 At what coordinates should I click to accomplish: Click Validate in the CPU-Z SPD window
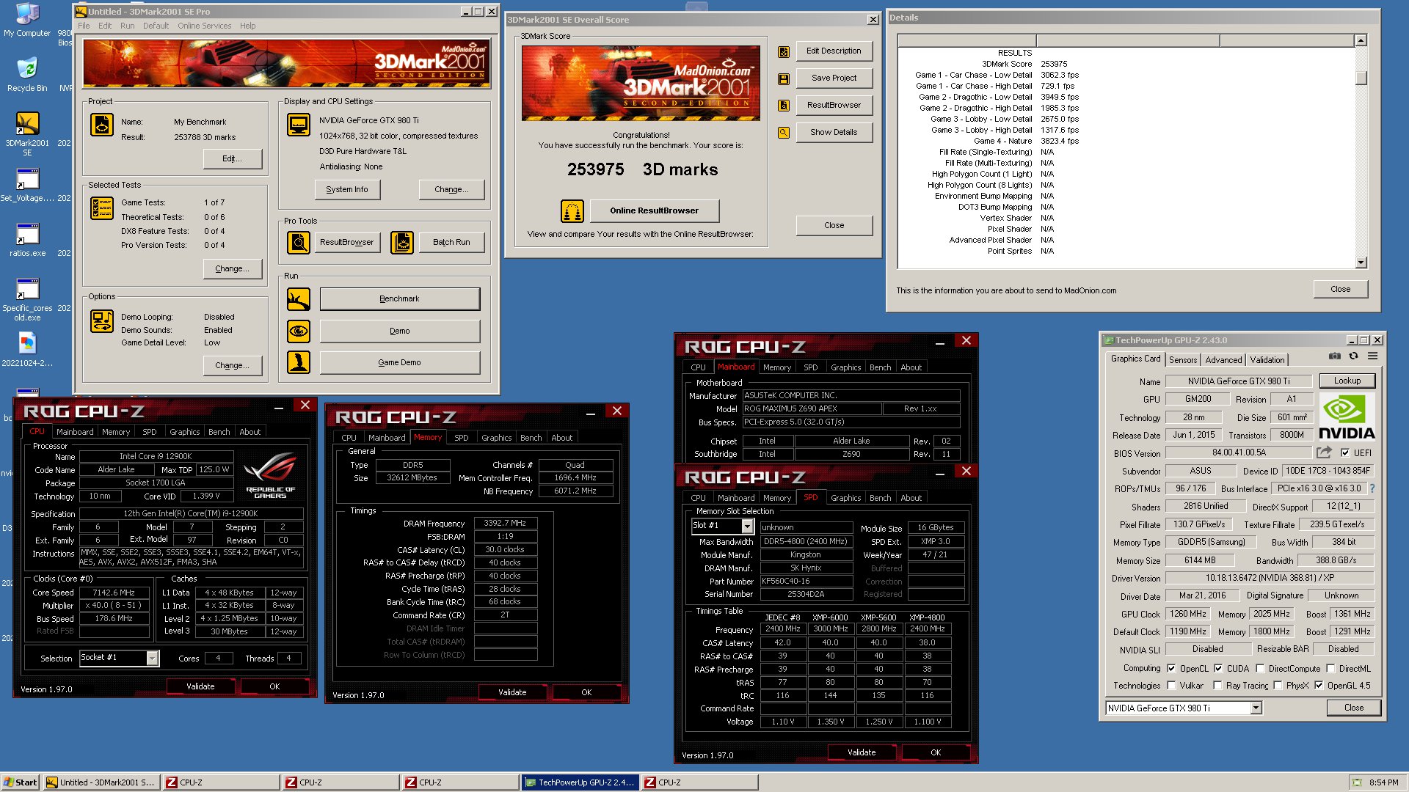coord(862,752)
